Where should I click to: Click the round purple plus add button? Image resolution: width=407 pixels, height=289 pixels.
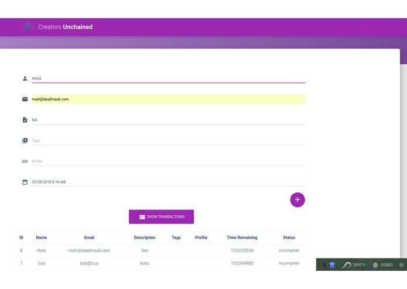click(297, 200)
